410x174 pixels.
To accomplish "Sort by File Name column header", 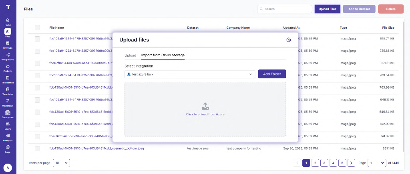I will (56, 28).
